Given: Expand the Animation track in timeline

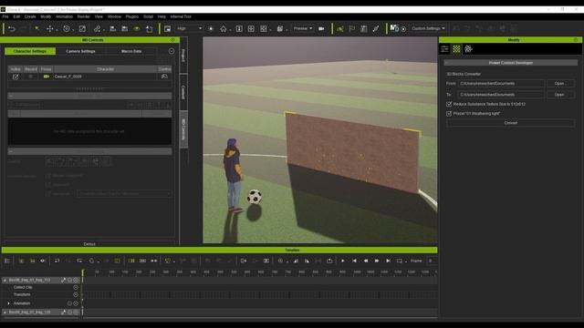Looking at the screenshot, I should click(8, 303).
